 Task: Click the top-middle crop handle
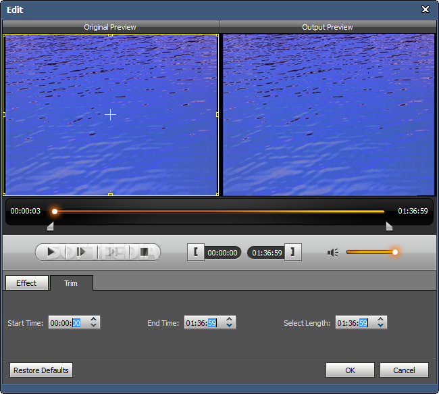click(110, 35)
